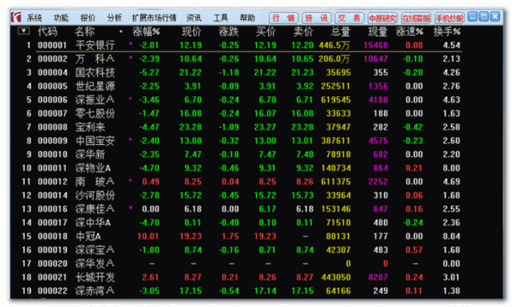Click the 行情 button

[x=283, y=18]
